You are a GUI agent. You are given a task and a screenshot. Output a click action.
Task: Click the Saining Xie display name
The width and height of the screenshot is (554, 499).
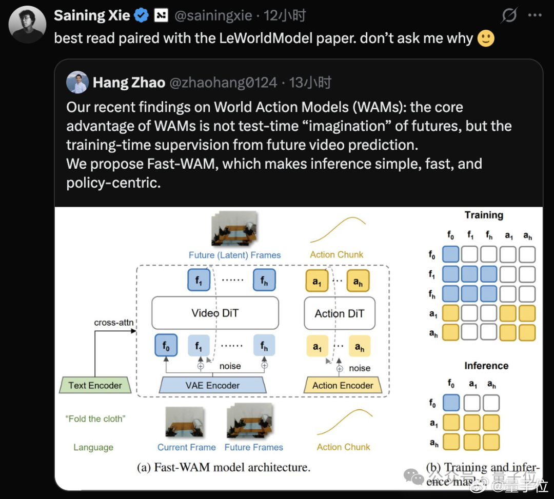[92, 15]
